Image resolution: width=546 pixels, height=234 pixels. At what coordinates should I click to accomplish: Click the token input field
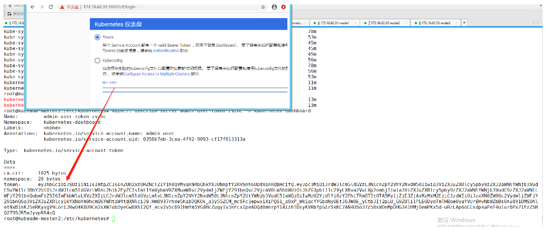coord(195,88)
